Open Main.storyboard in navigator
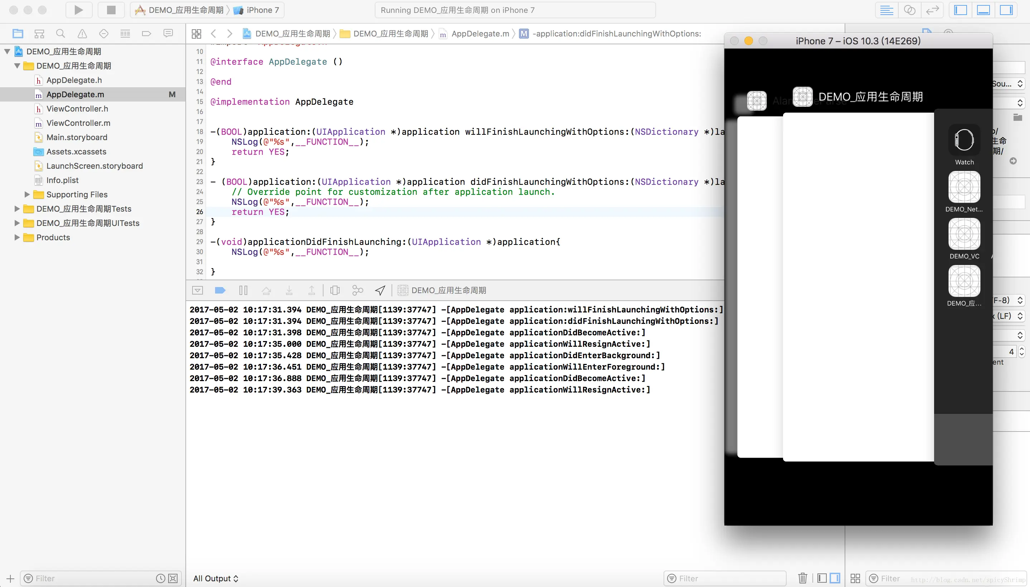The width and height of the screenshot is (1030, 587). [77, 137]
